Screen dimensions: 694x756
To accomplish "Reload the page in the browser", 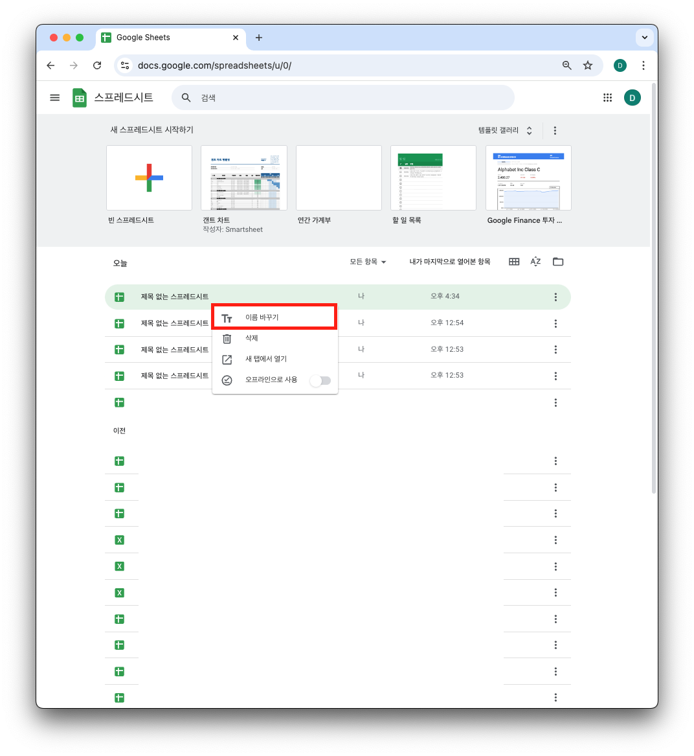I will (x=97, y=65).
